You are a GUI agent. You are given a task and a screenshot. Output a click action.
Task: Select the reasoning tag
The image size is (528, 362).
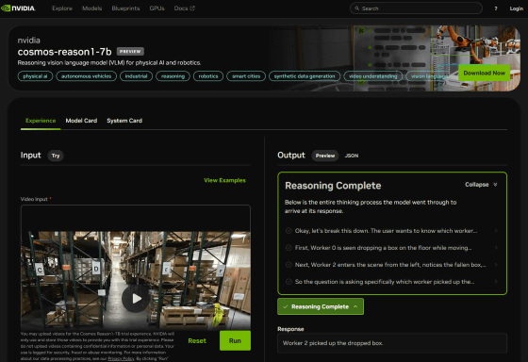tap(173, 76)
